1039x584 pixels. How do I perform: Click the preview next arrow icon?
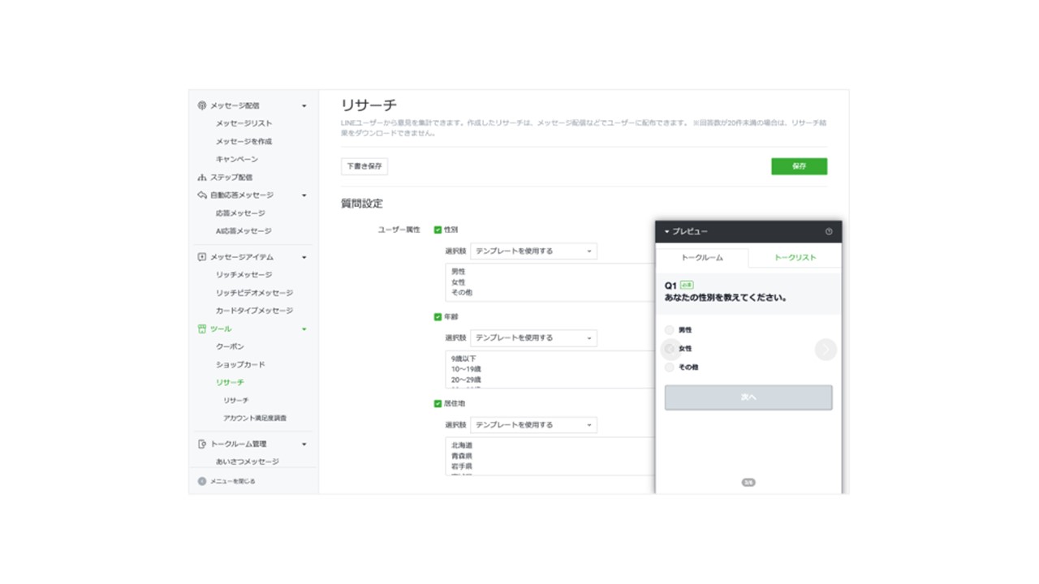click(826, 349)
